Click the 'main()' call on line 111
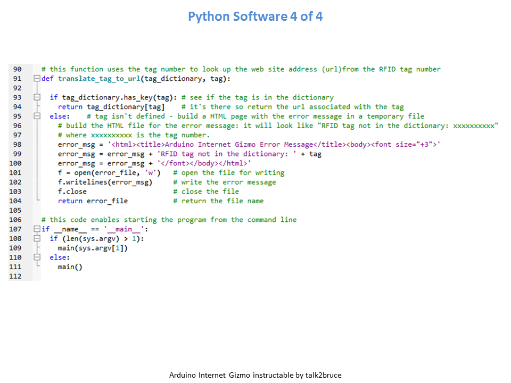Viewport: 511px width, 383px height. click(x=70, y=267)
